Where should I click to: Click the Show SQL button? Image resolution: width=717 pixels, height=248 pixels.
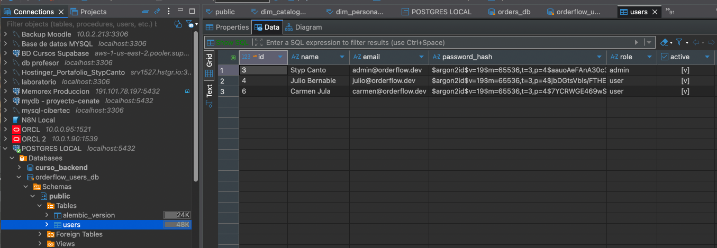pyautogui.click(x=228, y=42)
